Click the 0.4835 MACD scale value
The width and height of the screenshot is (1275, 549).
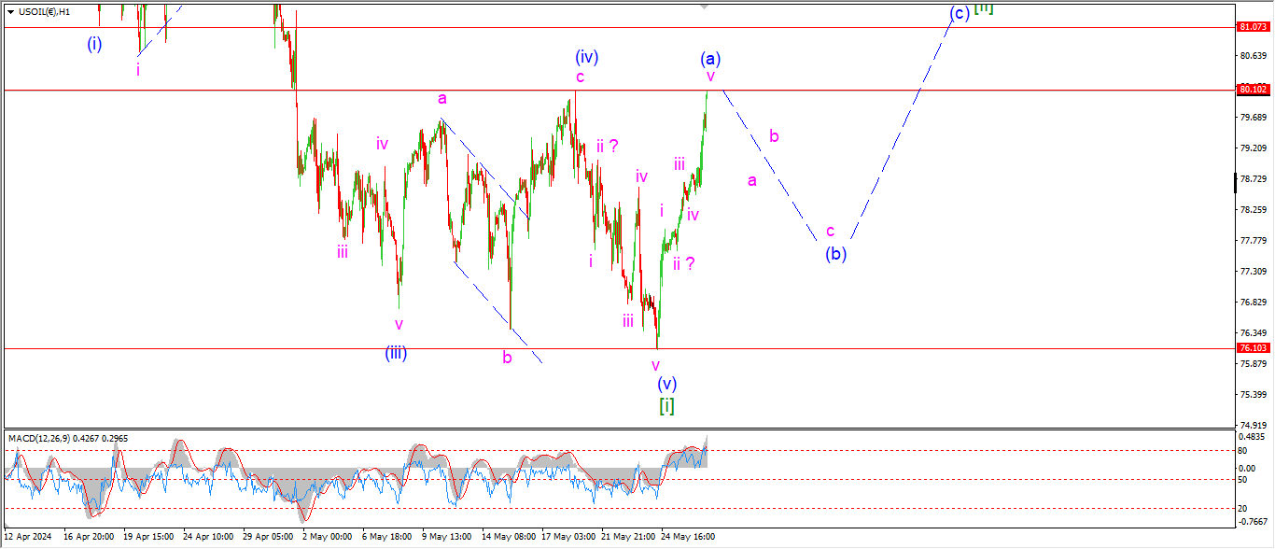[x=1252, y=437]
